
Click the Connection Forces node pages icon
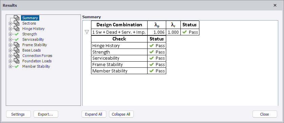[17, 56]
